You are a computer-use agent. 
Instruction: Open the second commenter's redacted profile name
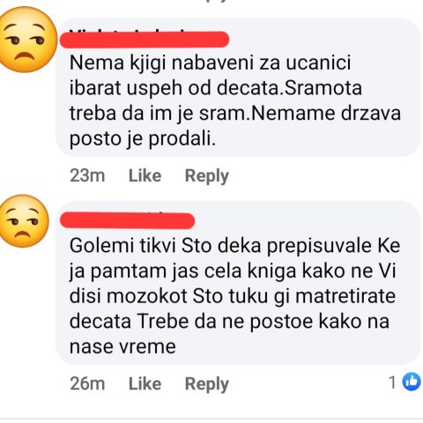127,220
